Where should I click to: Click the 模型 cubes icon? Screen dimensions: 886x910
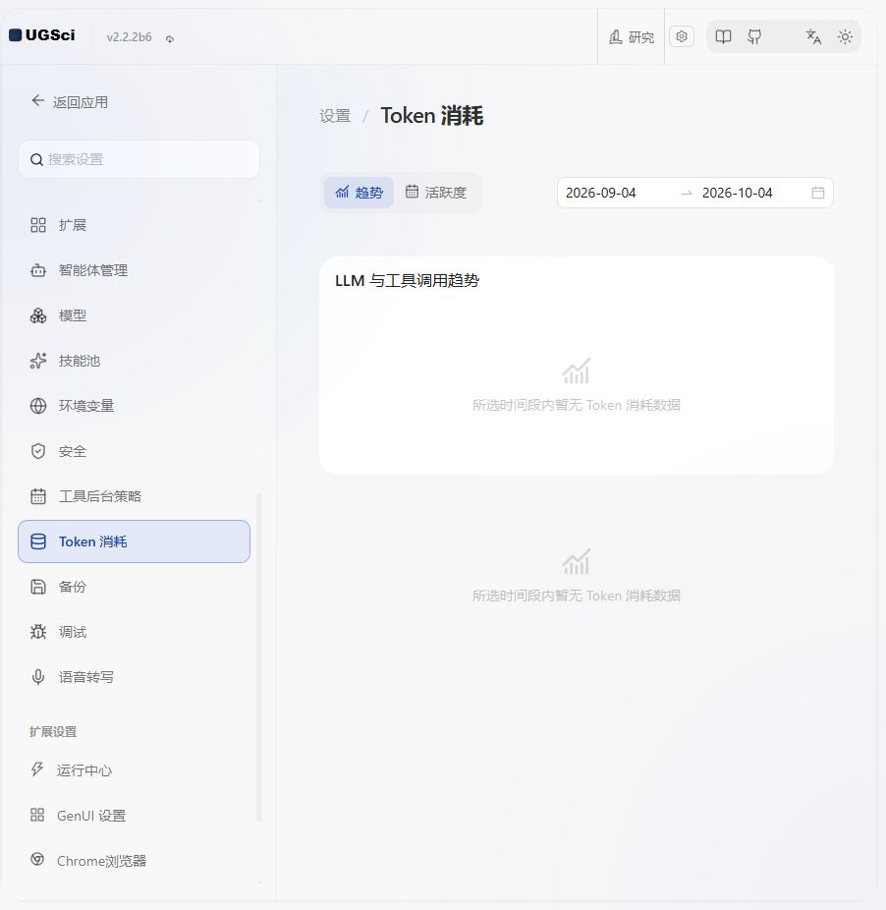pyautogui.click(x=38, y=315)
